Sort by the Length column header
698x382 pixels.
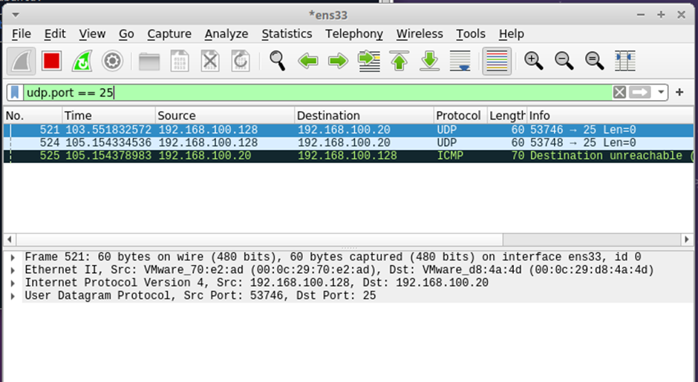507,116
